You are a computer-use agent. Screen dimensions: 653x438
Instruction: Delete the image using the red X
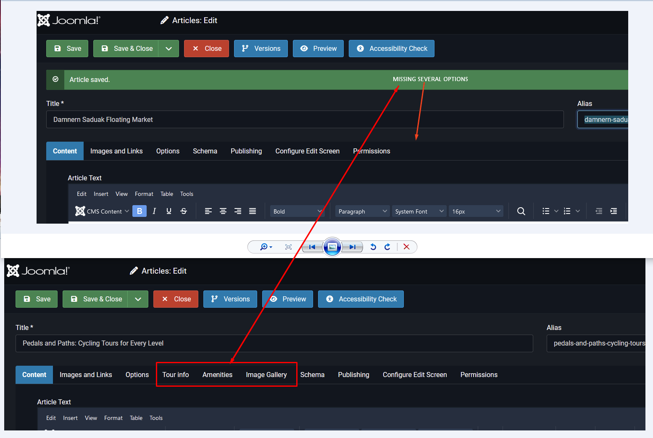click(406, 247)
